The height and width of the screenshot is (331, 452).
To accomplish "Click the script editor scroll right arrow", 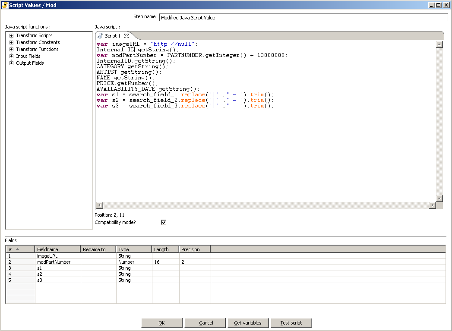I will [433, 205].
